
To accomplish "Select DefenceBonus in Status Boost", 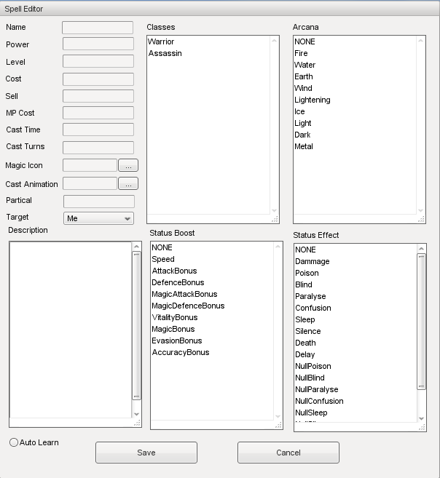I will 213,282.
